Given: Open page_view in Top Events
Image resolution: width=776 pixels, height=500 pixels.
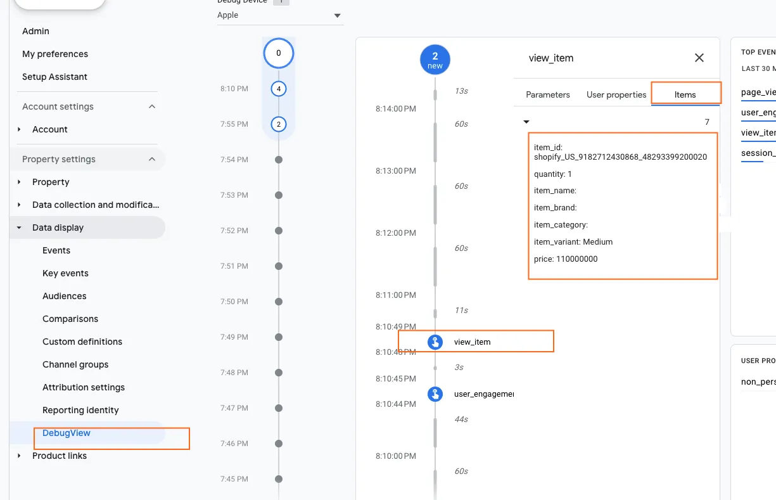Looking at the screenshot, I should point(758,92).
